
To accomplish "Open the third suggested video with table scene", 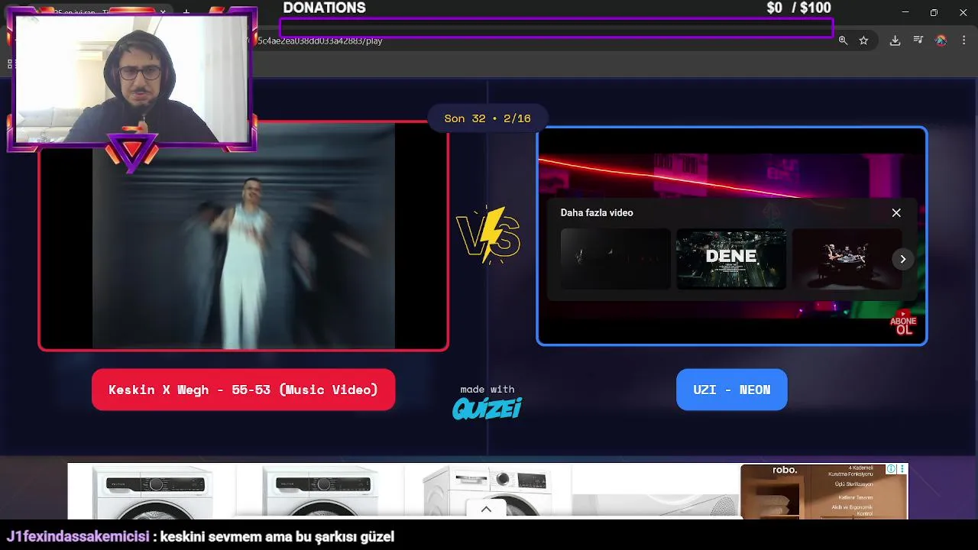I will [x=847, y=258].
